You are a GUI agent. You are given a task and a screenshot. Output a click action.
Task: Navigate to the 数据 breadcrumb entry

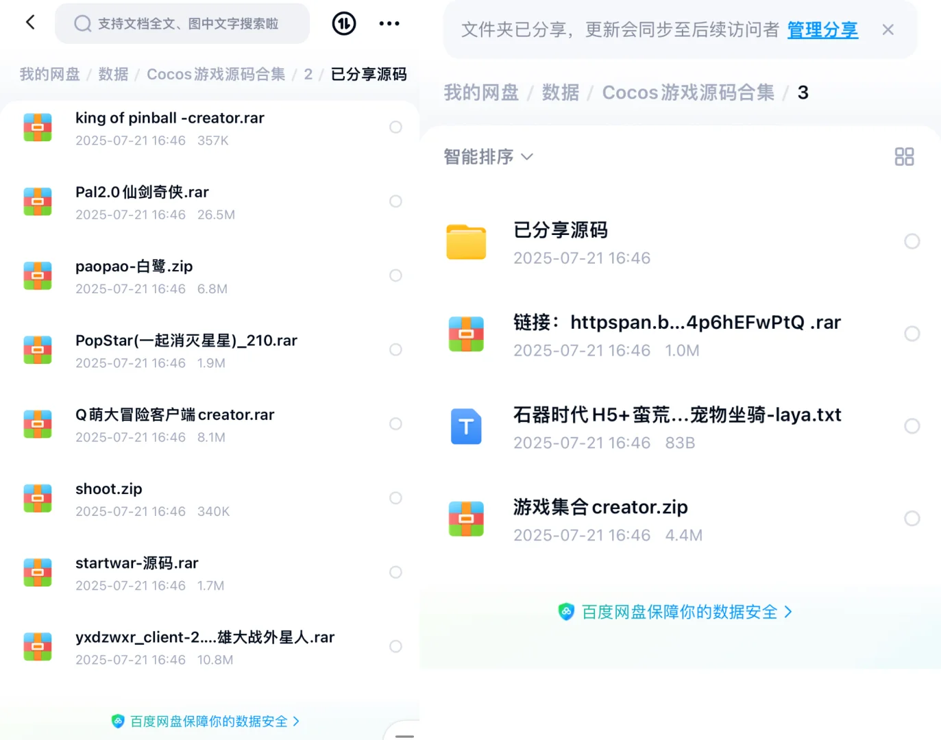click(x=113, y=74)
